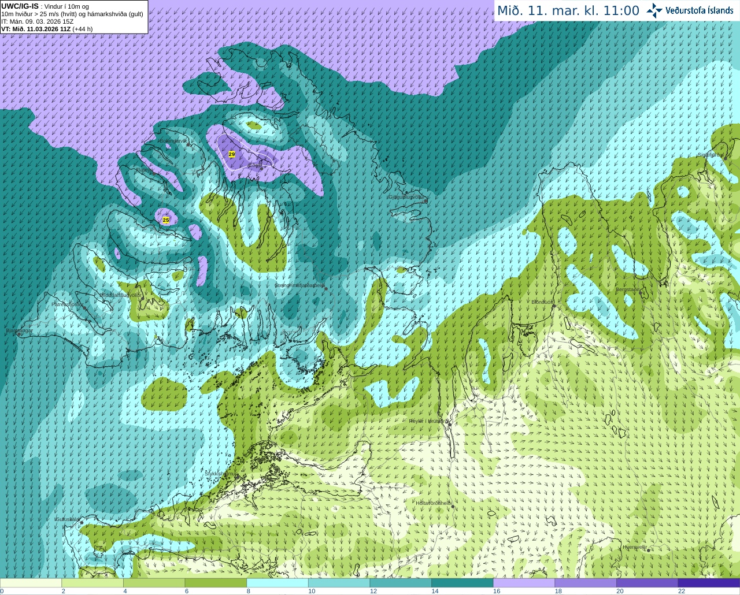Screen dimensions: 740x595
Task: Click the 4–6 m/s green legend swatch
Action: click(154, 583)
